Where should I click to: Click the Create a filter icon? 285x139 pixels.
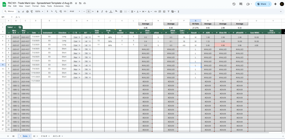(x=168, y=11)
